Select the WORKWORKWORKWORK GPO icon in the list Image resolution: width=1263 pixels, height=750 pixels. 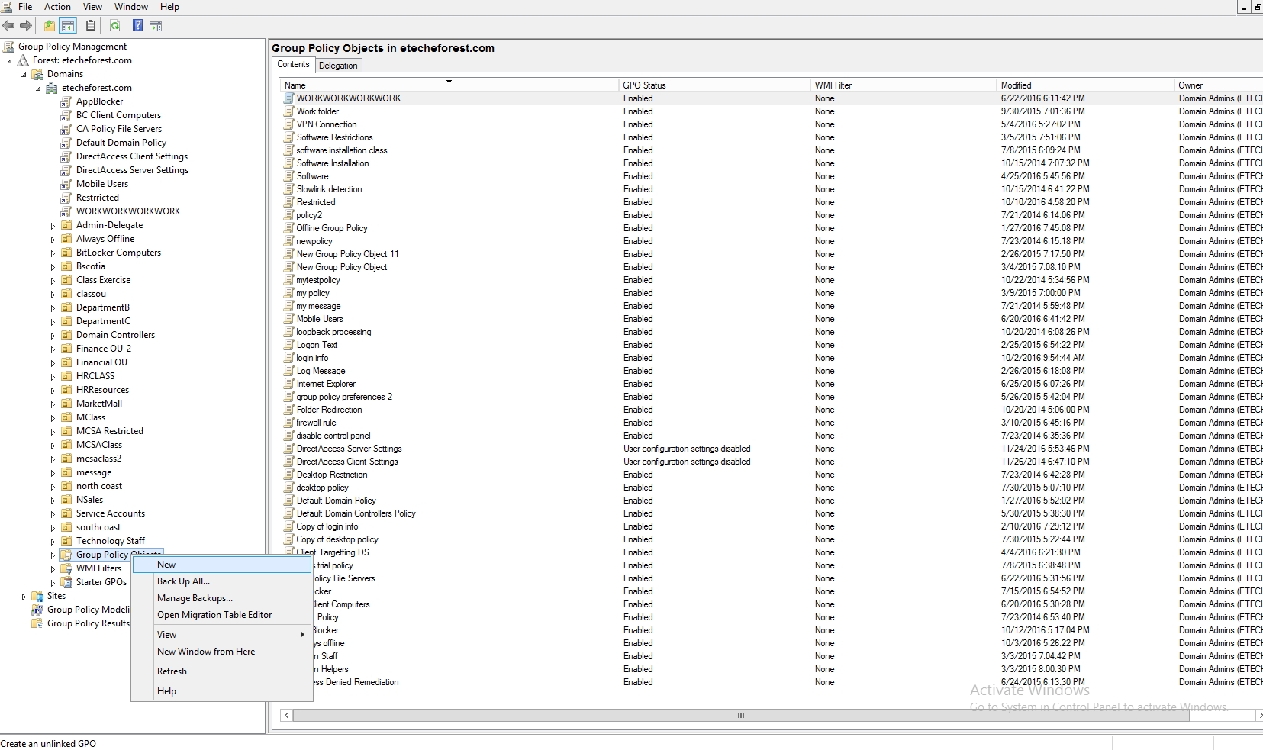click(288, 98)
